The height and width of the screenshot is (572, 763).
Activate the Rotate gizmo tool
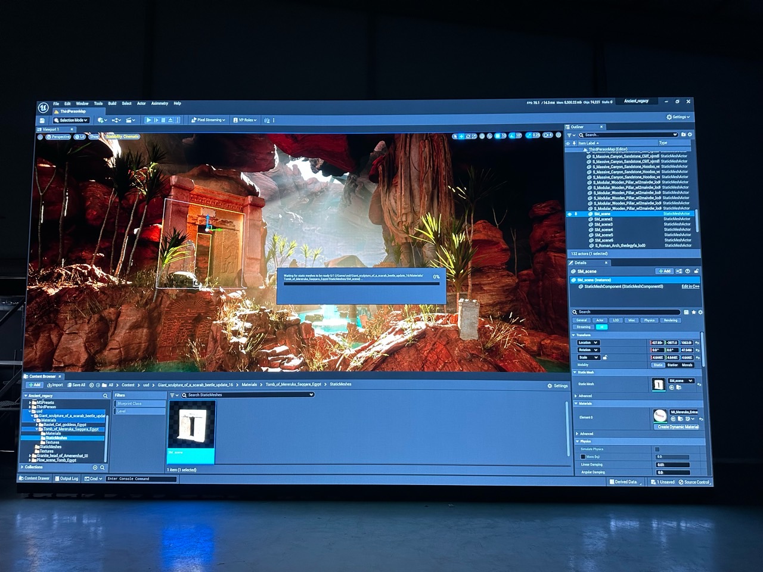pyautogui.click(x=468, y=136)
